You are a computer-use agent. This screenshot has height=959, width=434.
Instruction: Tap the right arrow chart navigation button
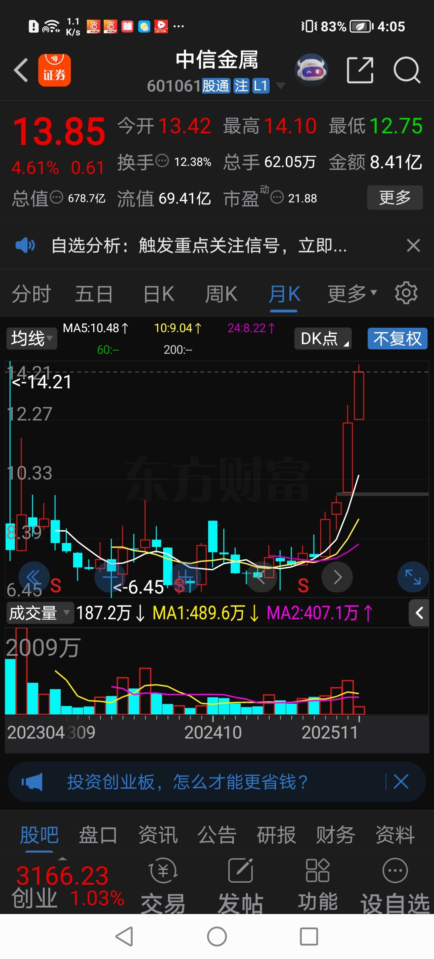[x=337, y=577]
